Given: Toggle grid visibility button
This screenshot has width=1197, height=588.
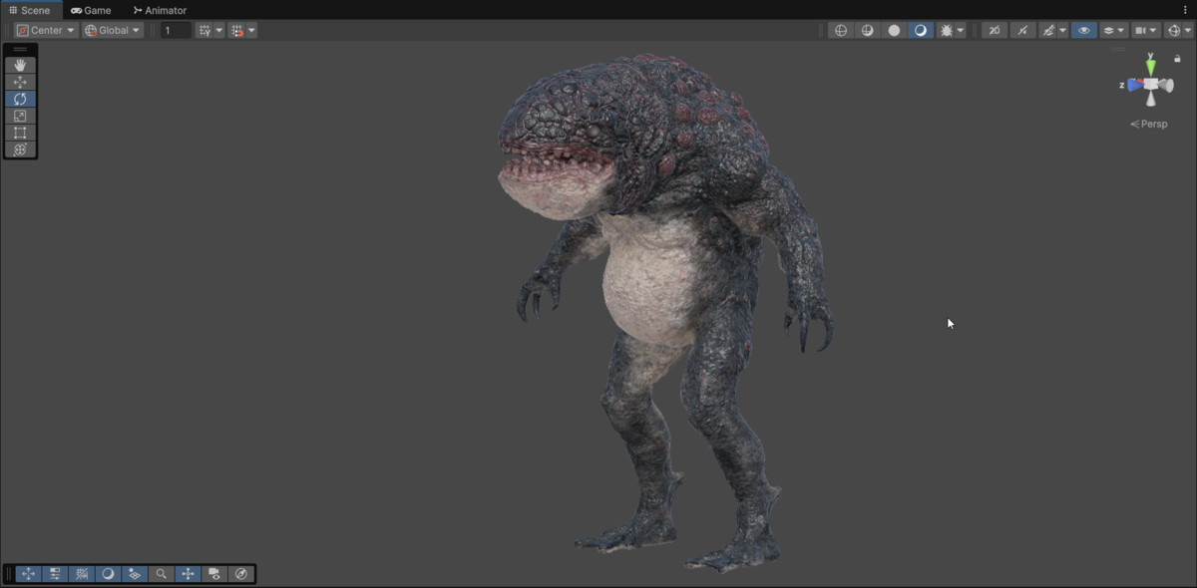Looking at the screenshot, I should point(204,30).
